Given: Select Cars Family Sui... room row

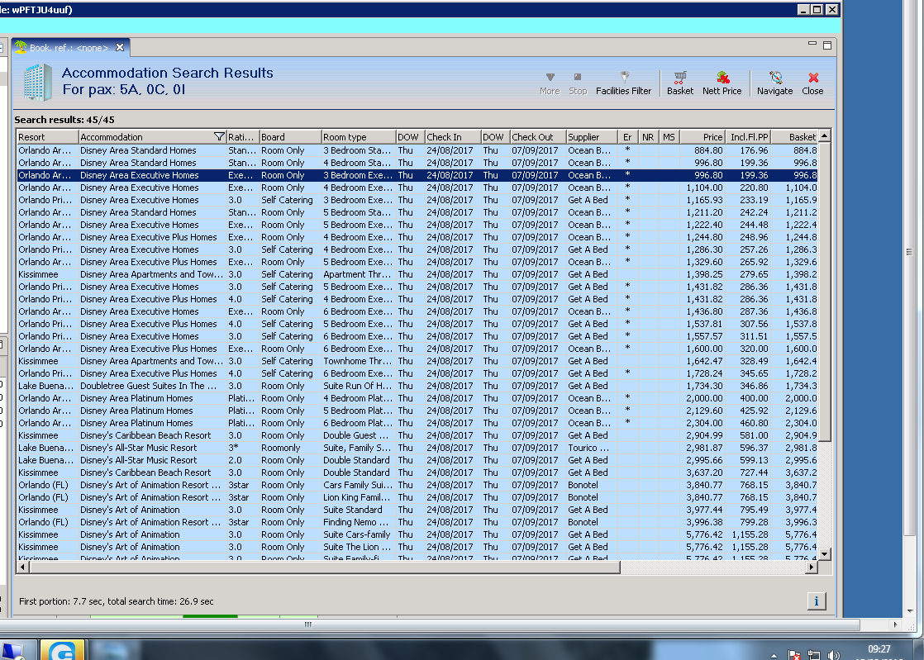Looking at the screenshot, I should tap(417, 485).
